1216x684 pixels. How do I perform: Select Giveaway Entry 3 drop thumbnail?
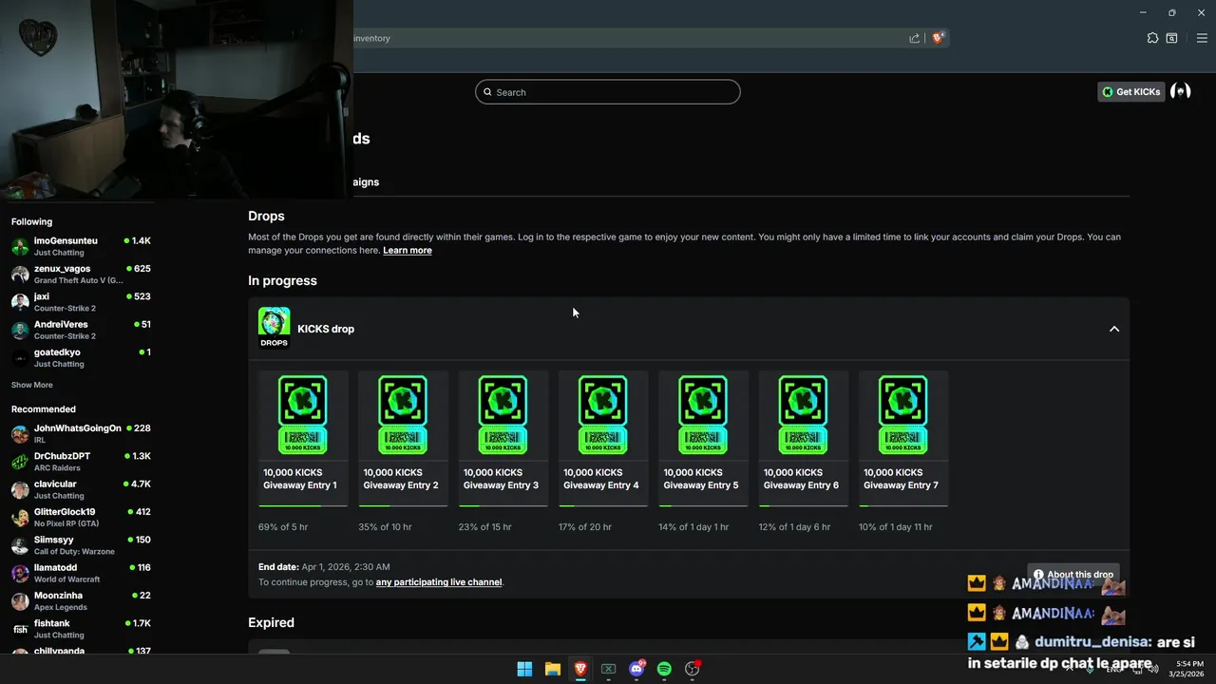(x=503, y=415)
